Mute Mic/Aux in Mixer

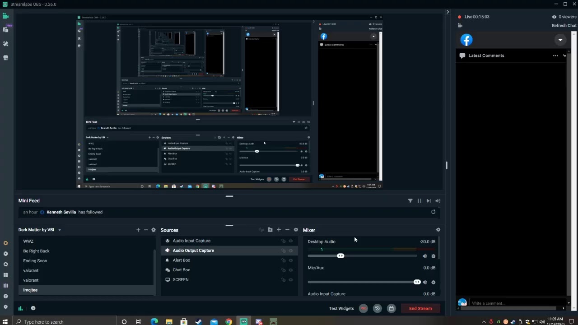425,283
